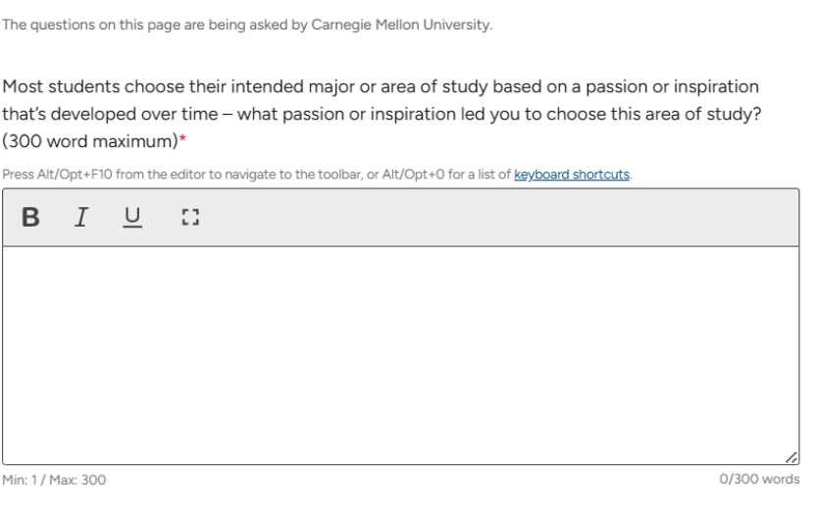This screenshot has height=517, width=815.
Task: Click the 0/300 words counter
Action: 759,480
